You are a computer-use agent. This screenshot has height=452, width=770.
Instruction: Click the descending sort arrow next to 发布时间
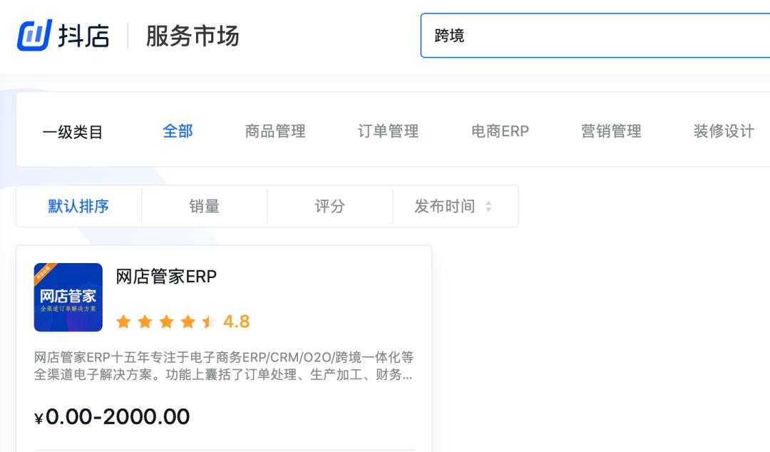tap(489, 209)
